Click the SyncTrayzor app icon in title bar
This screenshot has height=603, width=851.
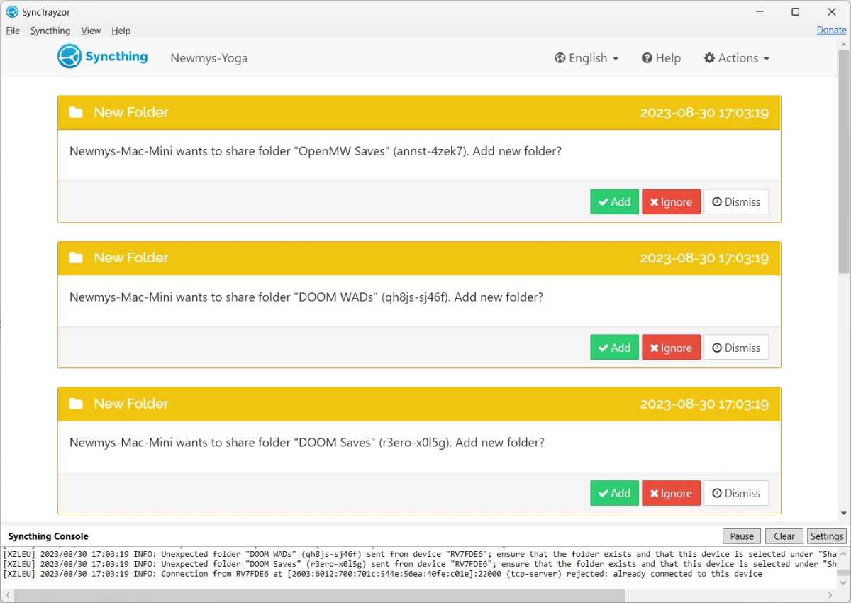pos(12,11)
